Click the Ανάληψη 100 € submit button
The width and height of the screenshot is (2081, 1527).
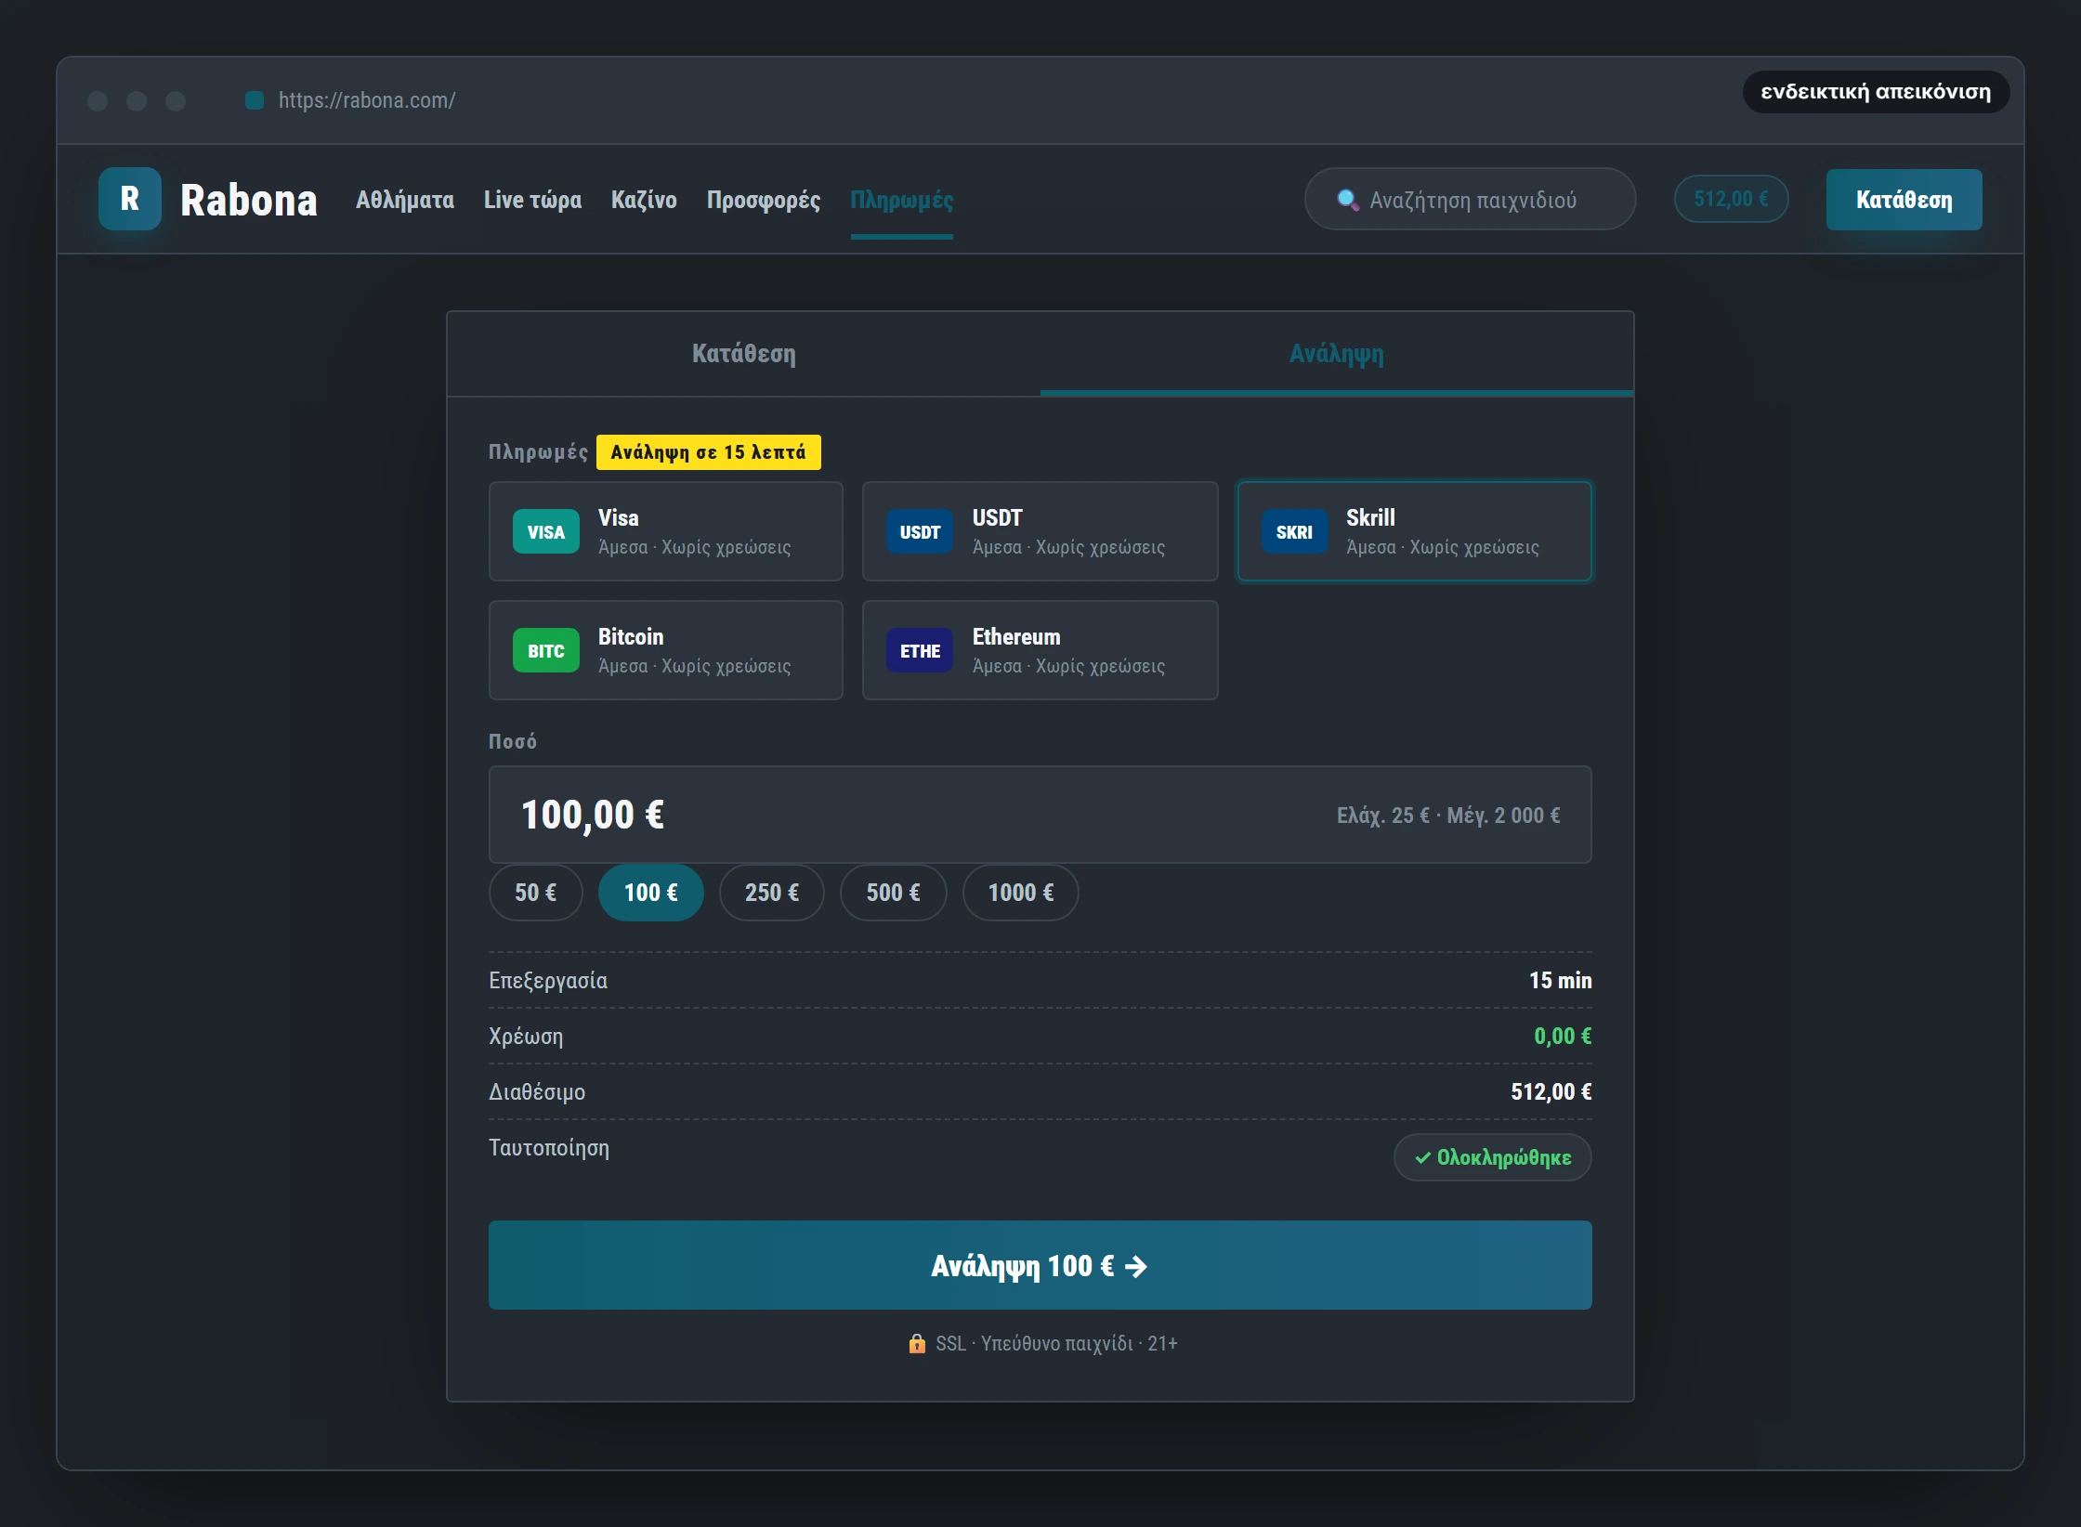coord(1040,1266)
